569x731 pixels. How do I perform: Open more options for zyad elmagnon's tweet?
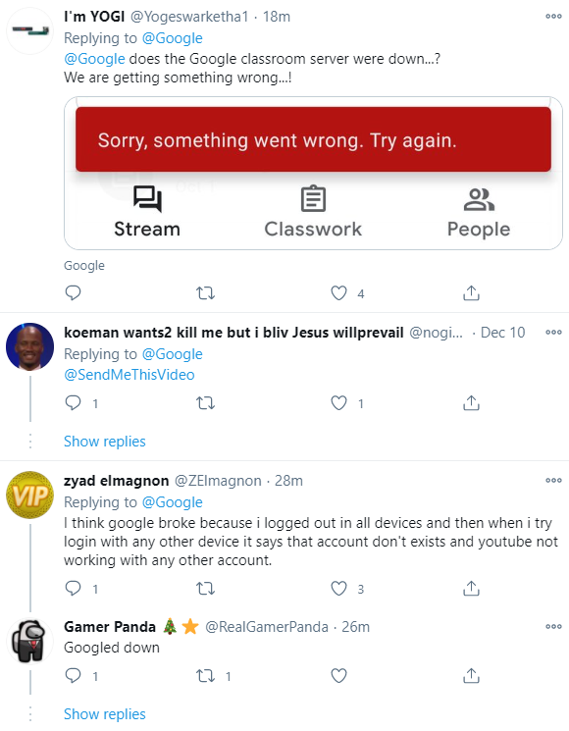coord(553,480)
